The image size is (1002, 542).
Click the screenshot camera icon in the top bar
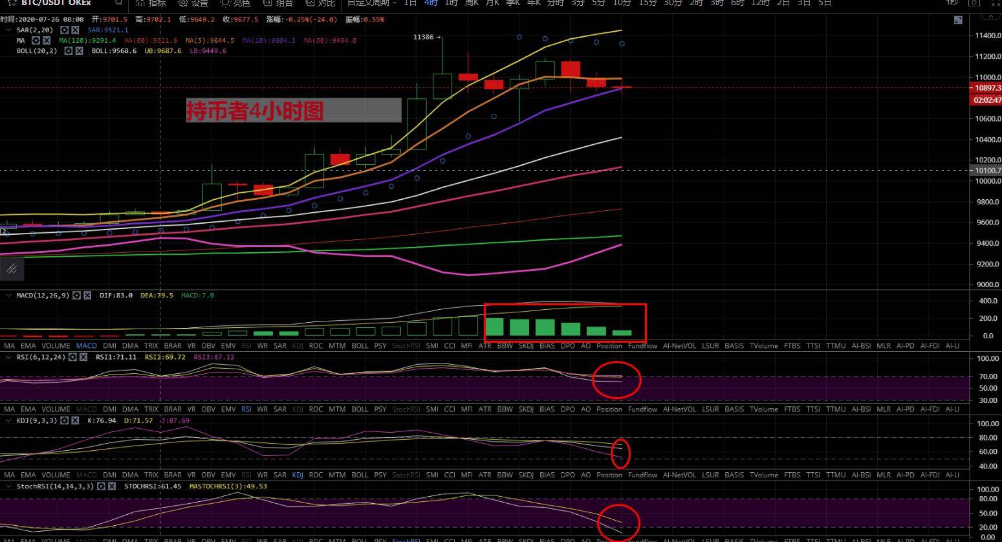tap(974, 3)
